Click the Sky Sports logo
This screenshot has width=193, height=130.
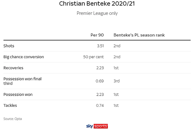click(97, 126)
